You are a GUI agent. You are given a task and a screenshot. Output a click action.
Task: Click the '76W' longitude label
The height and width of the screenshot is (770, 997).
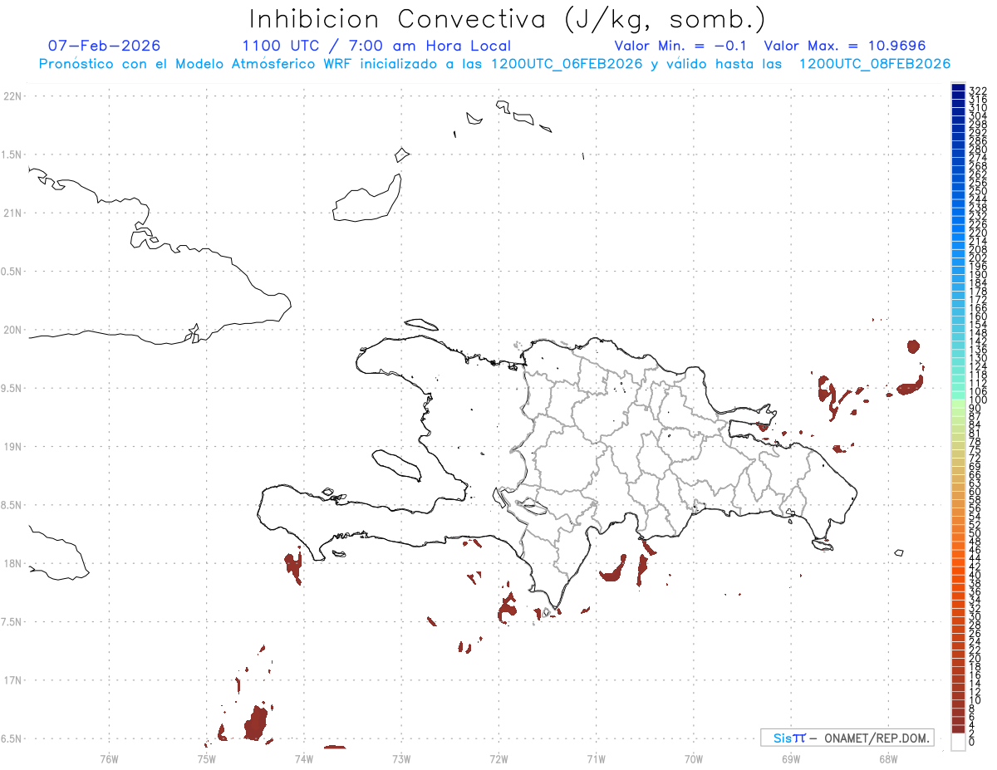tap(109, 758)
